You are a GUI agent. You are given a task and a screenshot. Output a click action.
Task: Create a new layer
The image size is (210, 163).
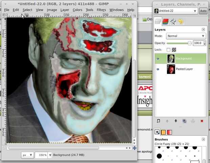[x=158, y=121]
